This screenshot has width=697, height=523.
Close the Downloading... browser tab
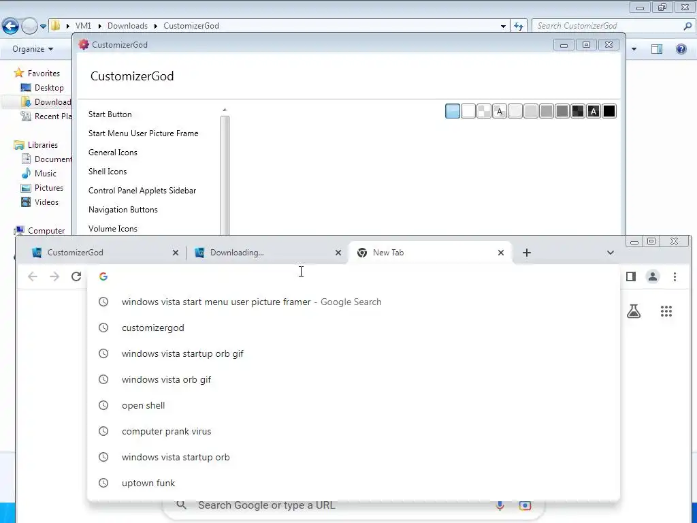click(x=338, y=253)
